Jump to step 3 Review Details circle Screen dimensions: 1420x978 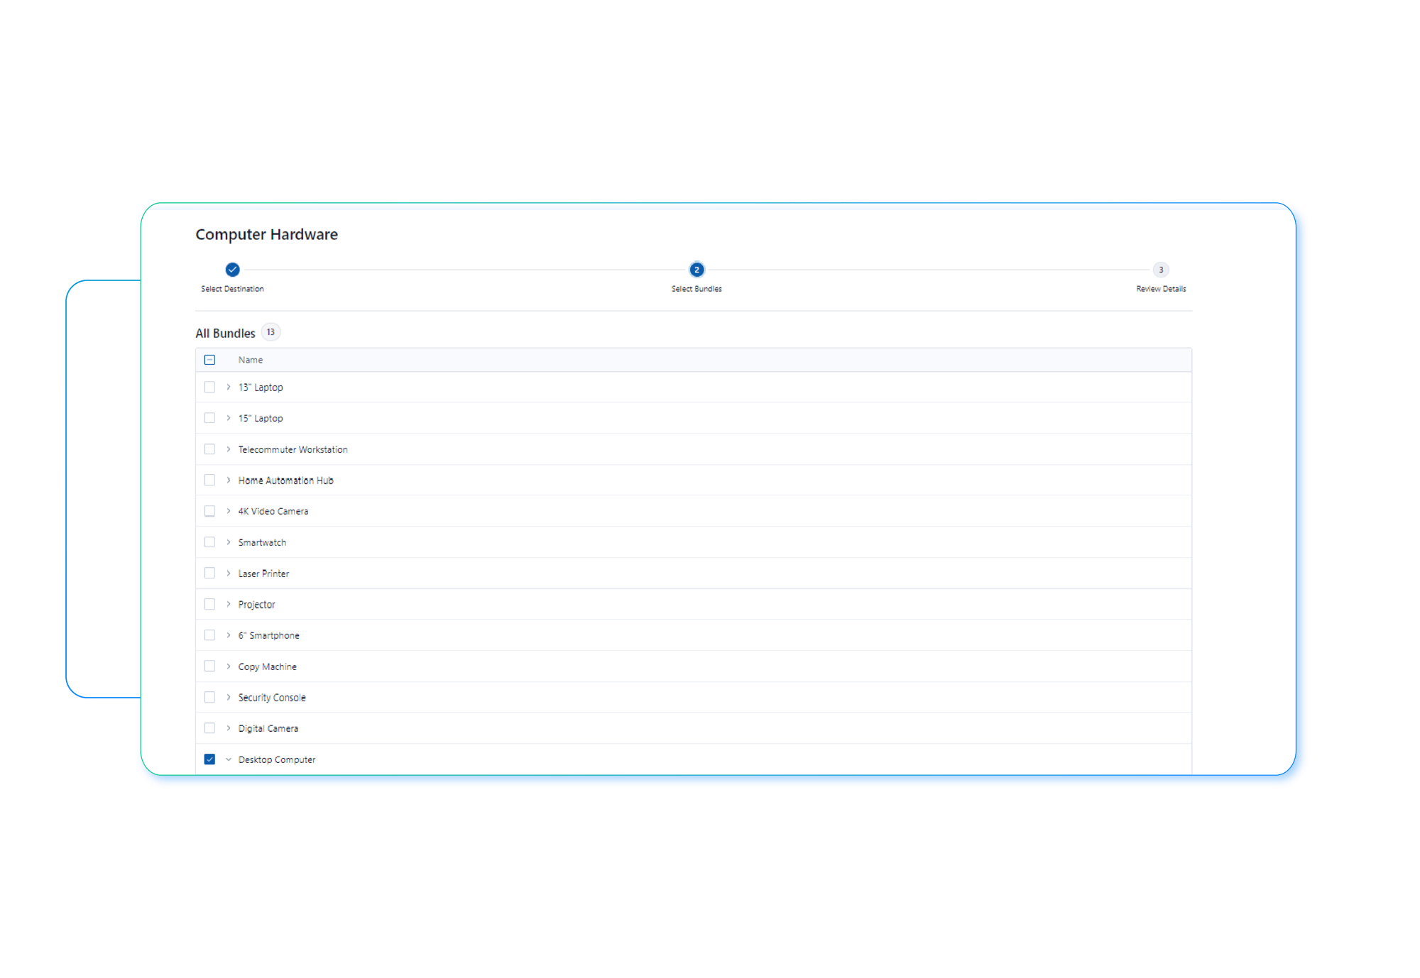click(x=1161, y=270)
